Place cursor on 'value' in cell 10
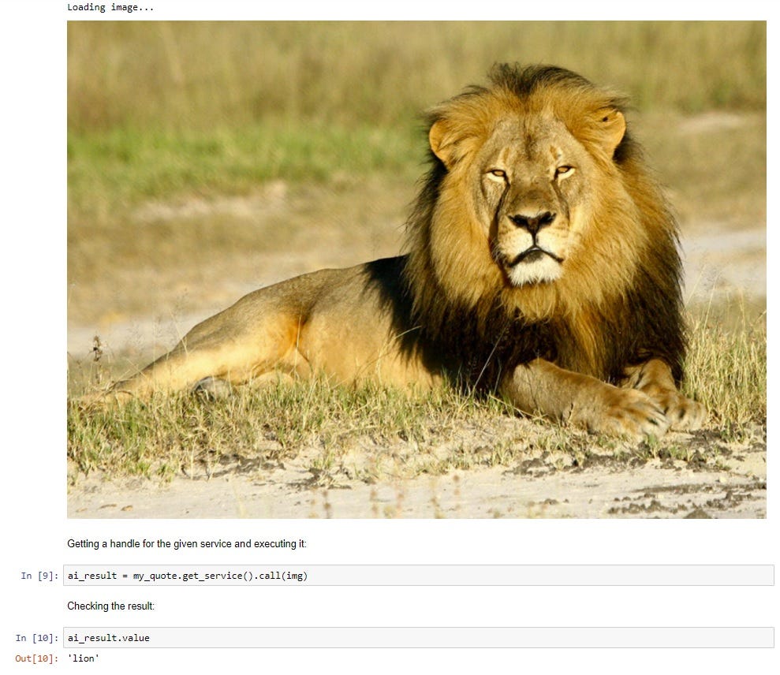The image size is (780, 675). [136, 638]
